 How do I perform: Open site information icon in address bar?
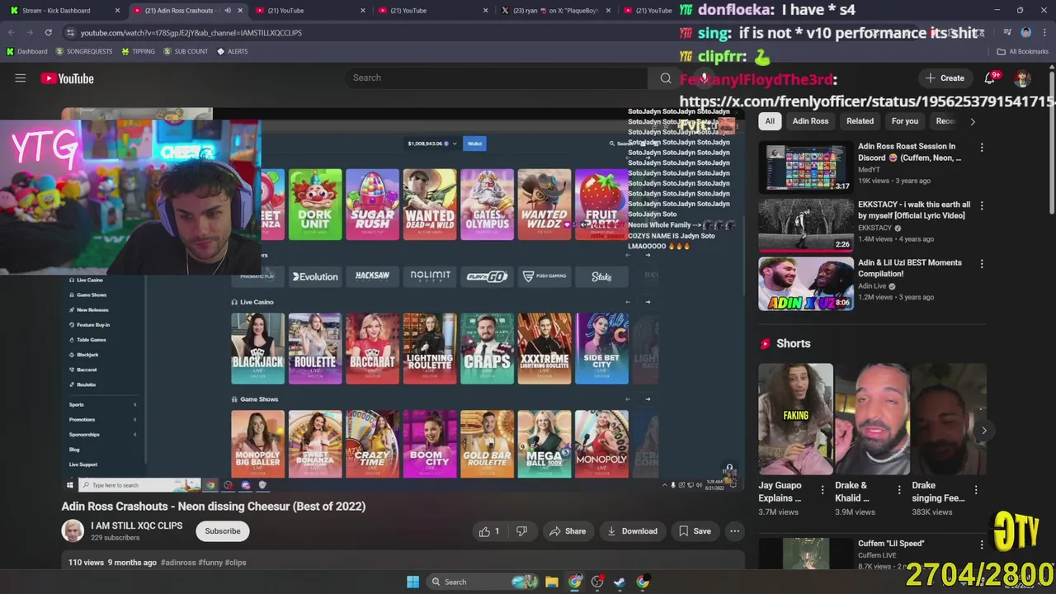pos(70,32)
